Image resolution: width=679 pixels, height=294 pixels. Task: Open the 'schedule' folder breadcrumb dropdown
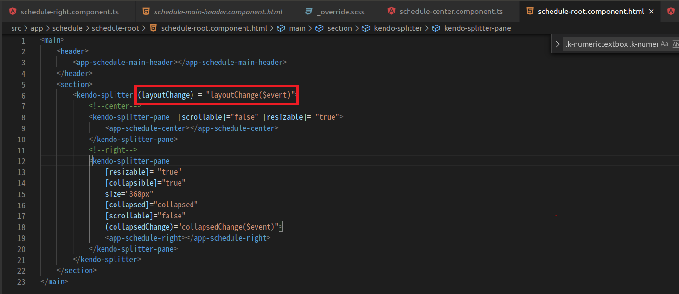(67, 28)
